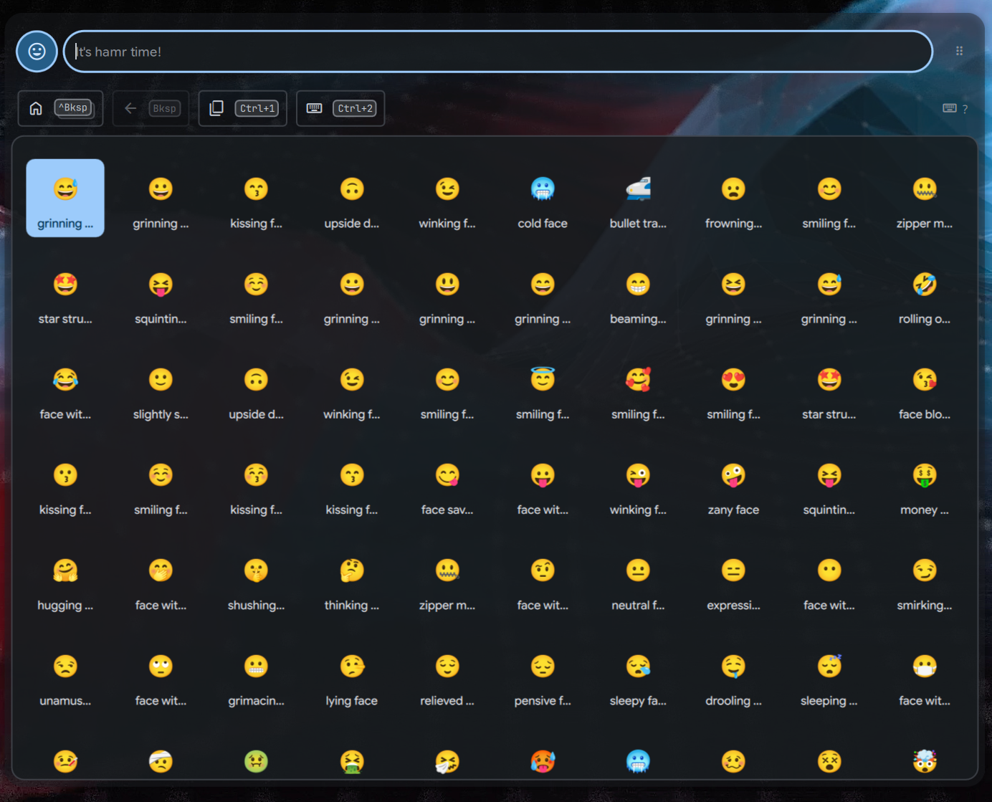The width and height of the screenshot is (992, 802).
Task: Click the smiley face logo icon
Action: pyautogui.click(x=37, y=51)
